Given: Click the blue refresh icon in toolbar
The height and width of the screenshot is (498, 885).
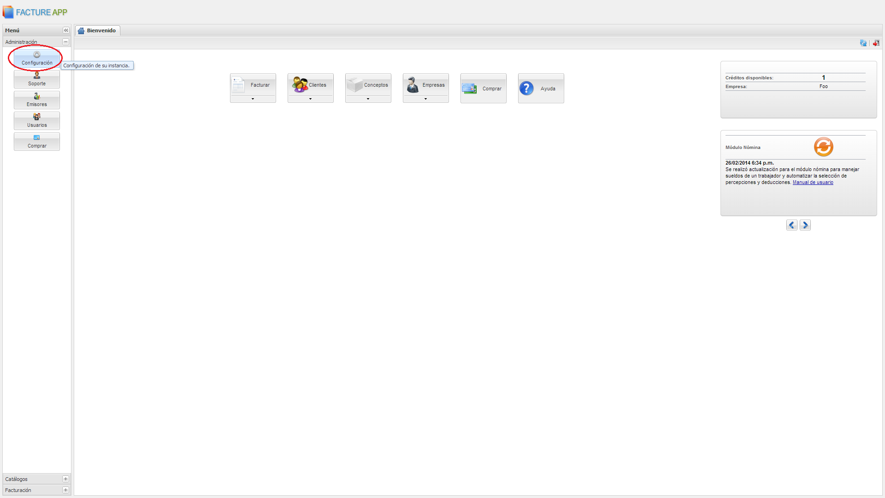Looking at the screenshot, I should click(863, 43).
